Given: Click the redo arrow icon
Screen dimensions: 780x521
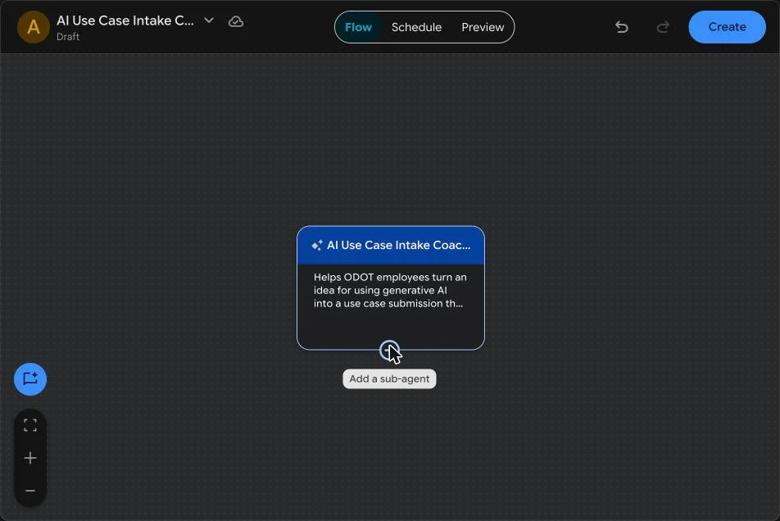Looking at the screenshot, I should click(663, 27).
